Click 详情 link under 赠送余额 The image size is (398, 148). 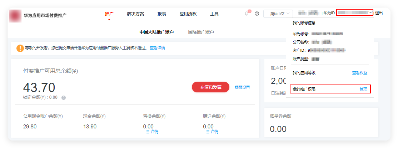click(214, 132)
